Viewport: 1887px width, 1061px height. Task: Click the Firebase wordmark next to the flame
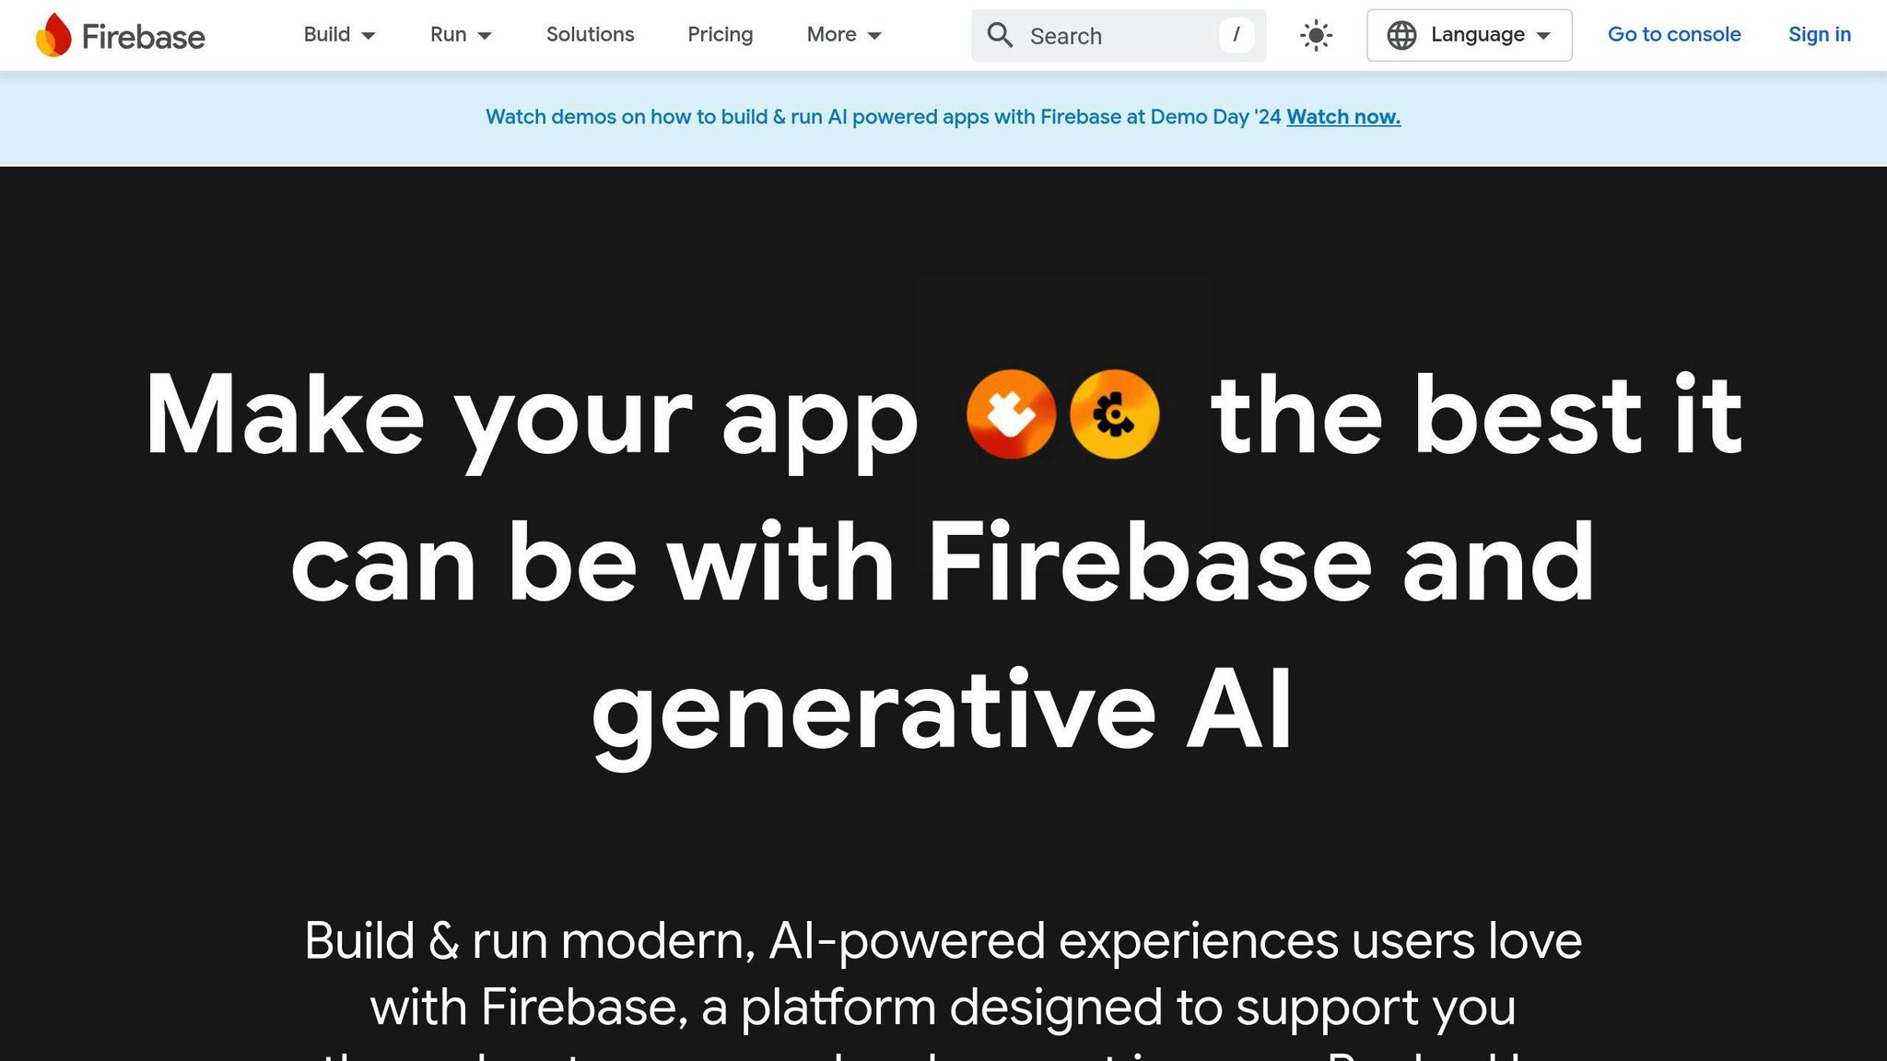pyautogui.click(x=143, y=37)
